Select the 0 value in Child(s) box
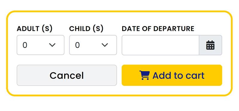 [x=77, y=45]
